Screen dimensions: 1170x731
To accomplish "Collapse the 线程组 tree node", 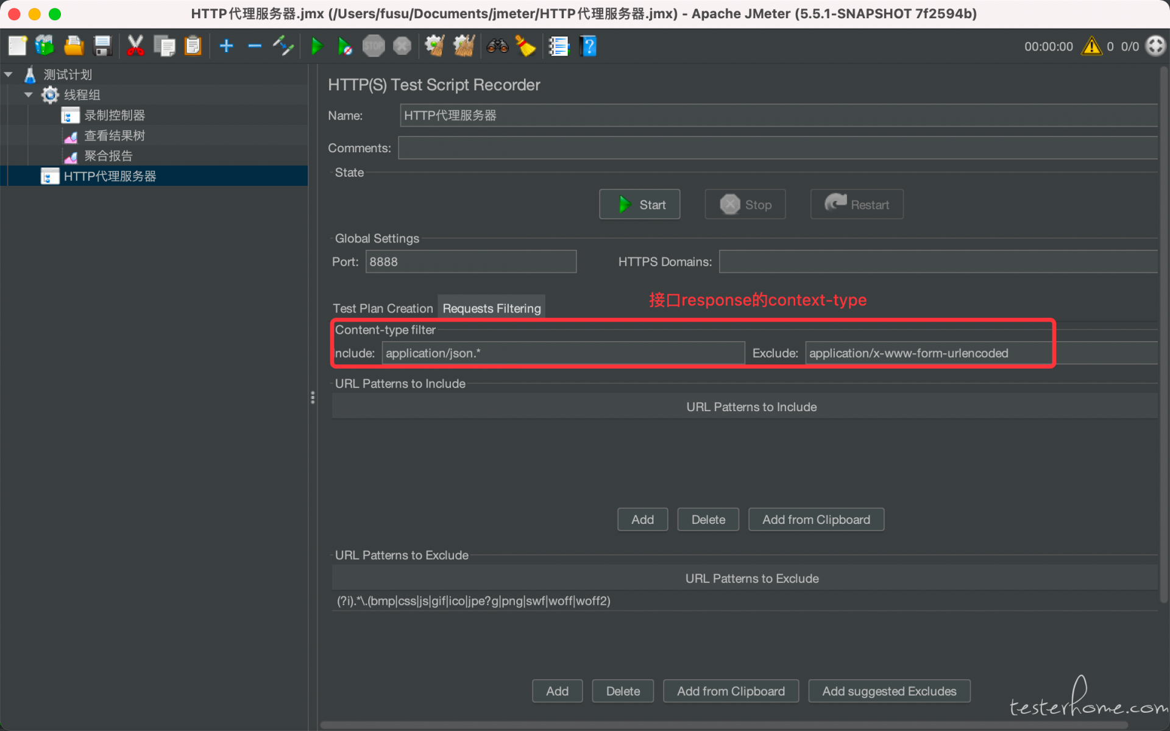I will pyautogui.click(x=29, y=95).
